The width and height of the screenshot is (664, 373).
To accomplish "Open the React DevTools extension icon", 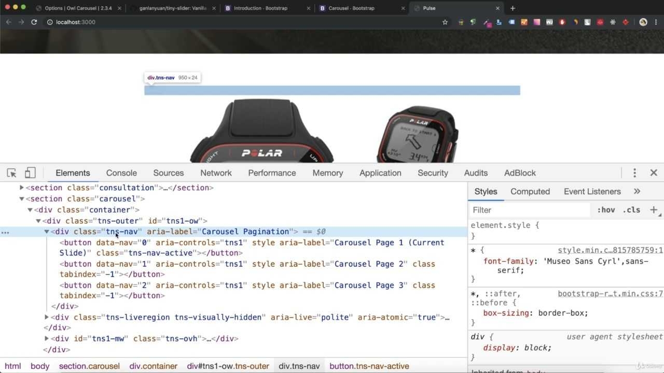I will (613, 22).
